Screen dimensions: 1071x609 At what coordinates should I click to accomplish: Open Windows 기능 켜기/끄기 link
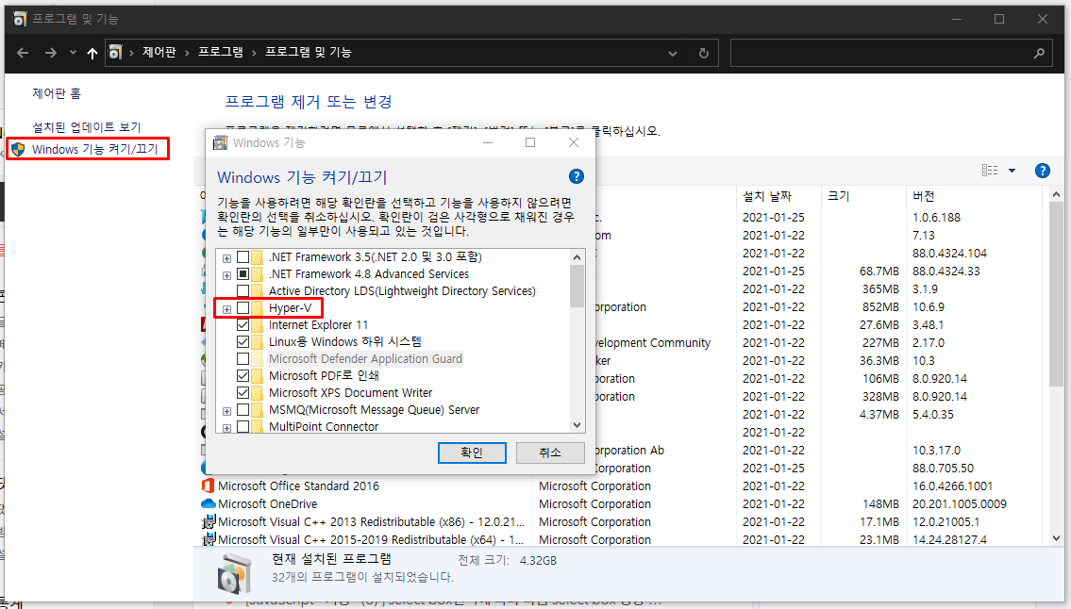click(95, 149)
